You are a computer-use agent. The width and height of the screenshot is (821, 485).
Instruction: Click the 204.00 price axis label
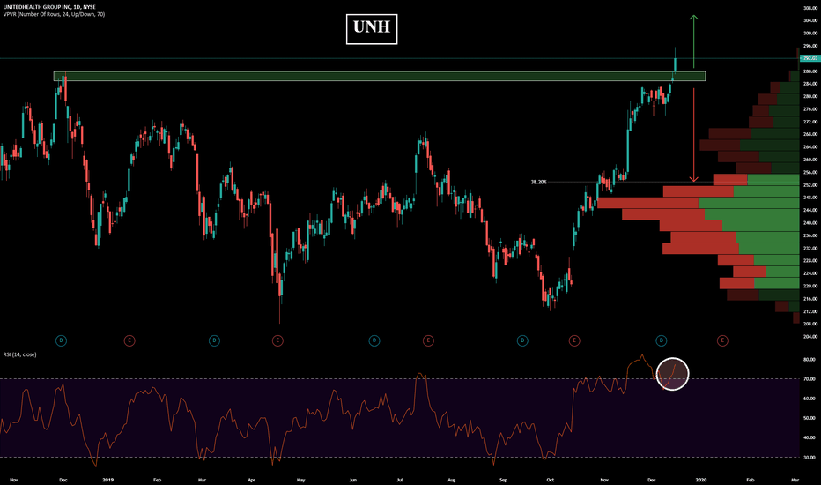pos(810,337)
